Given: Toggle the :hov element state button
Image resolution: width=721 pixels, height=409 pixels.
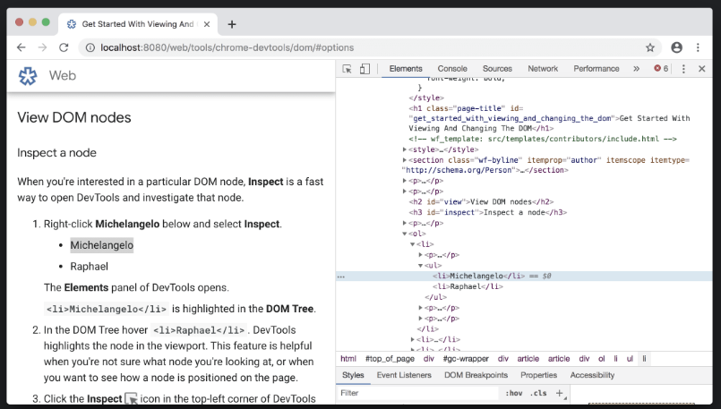Looking at the screenshot, I should tap(514, 394).
